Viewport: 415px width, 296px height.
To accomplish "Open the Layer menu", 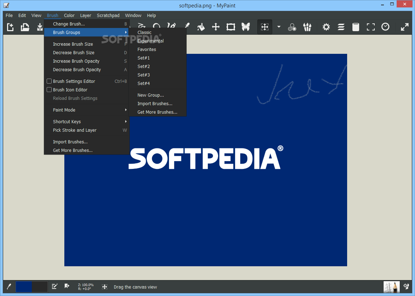I will point(86,15).
